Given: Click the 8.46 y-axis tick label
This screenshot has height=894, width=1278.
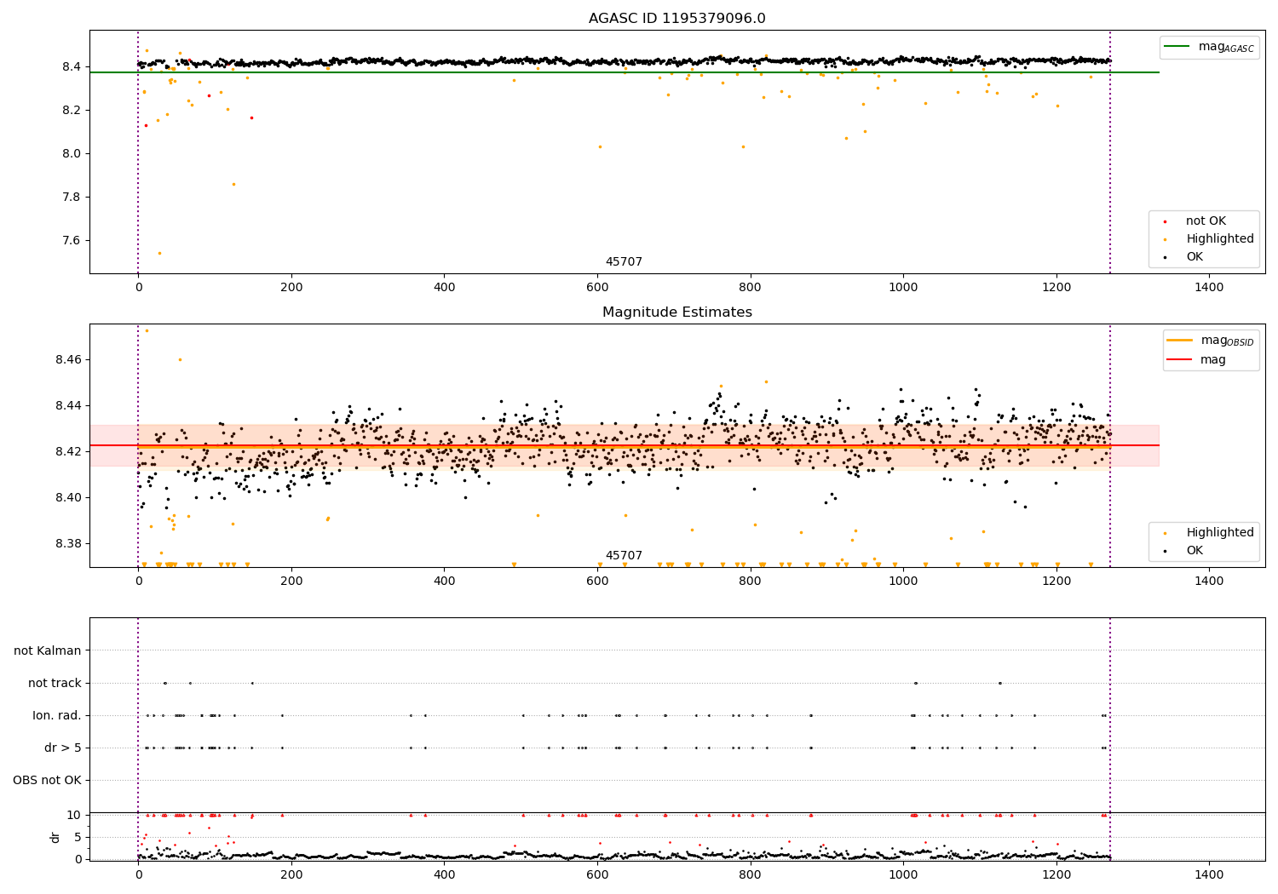Looking at the screenshot, I should click(68, 360).
